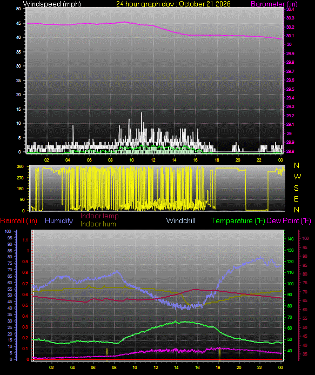Click the 'Indoor hum' legend label
The image size is (315, 375).
coord(98,224)
